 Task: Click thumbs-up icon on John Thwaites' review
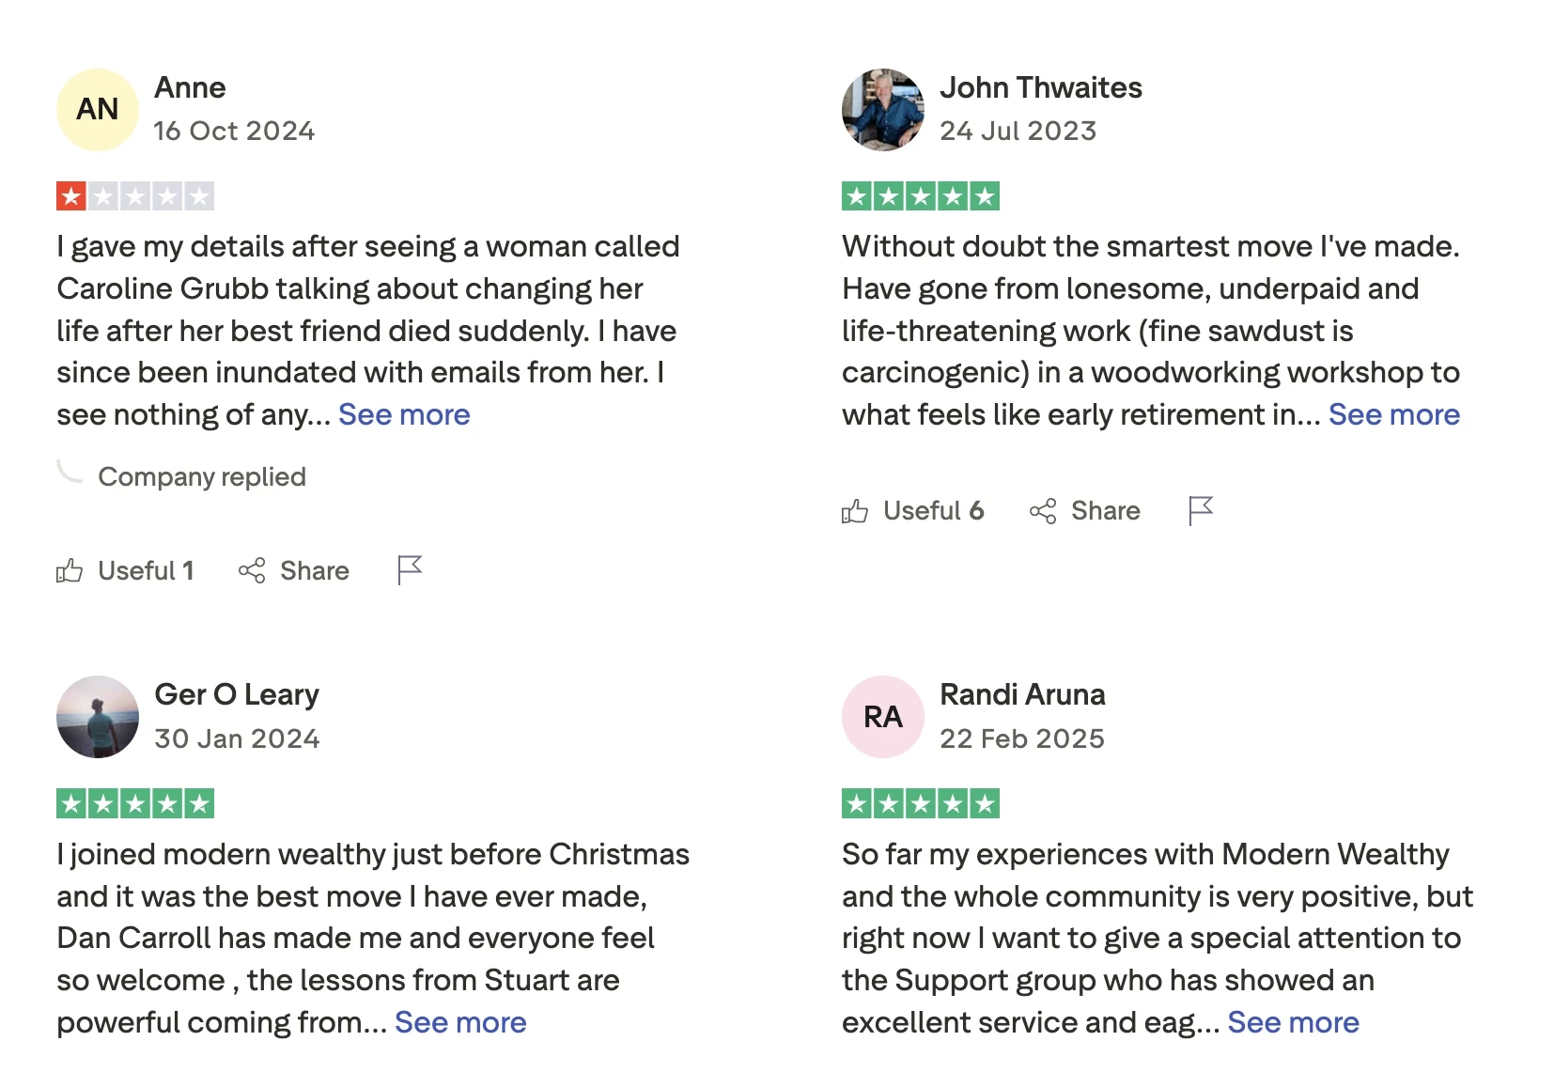855,511
